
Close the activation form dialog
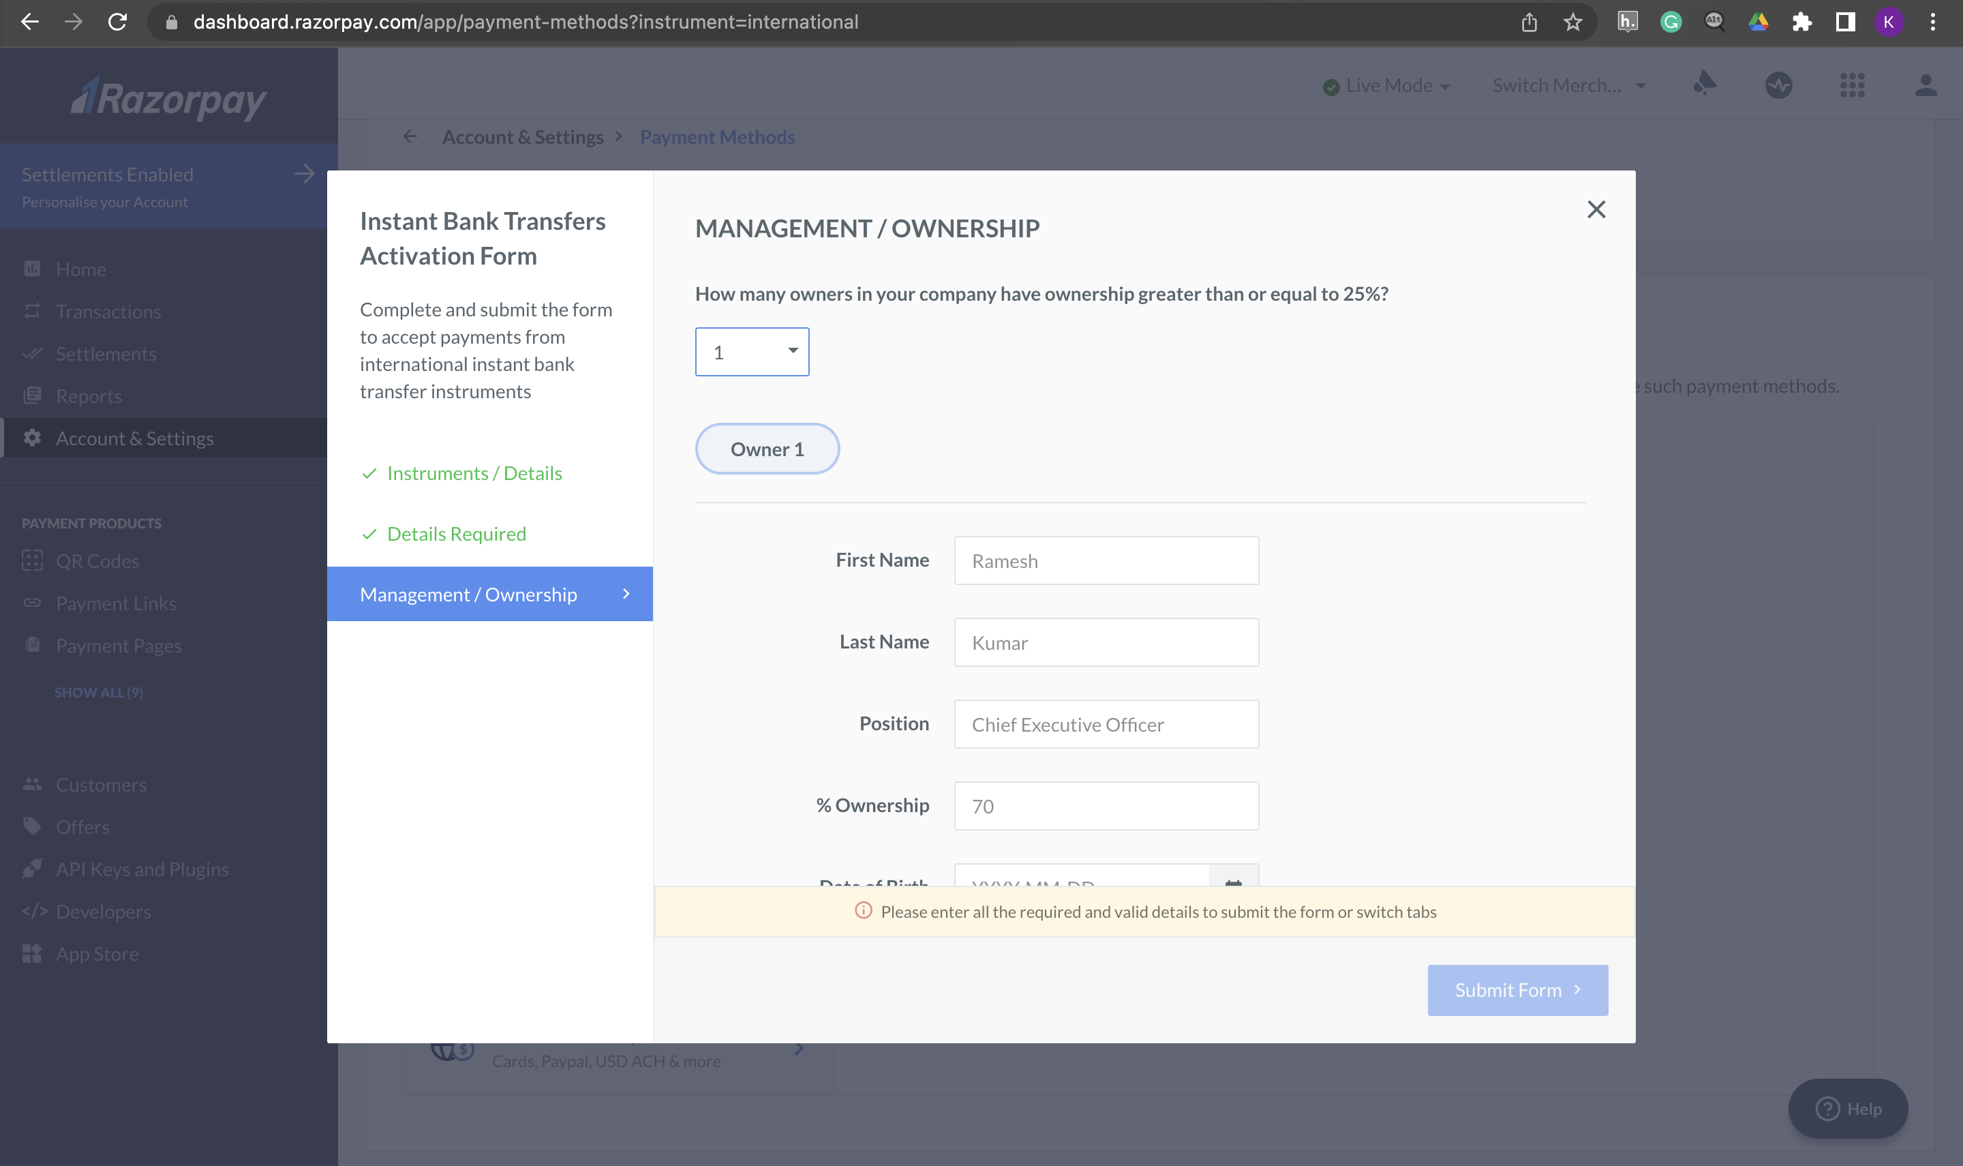point(1597,209)
